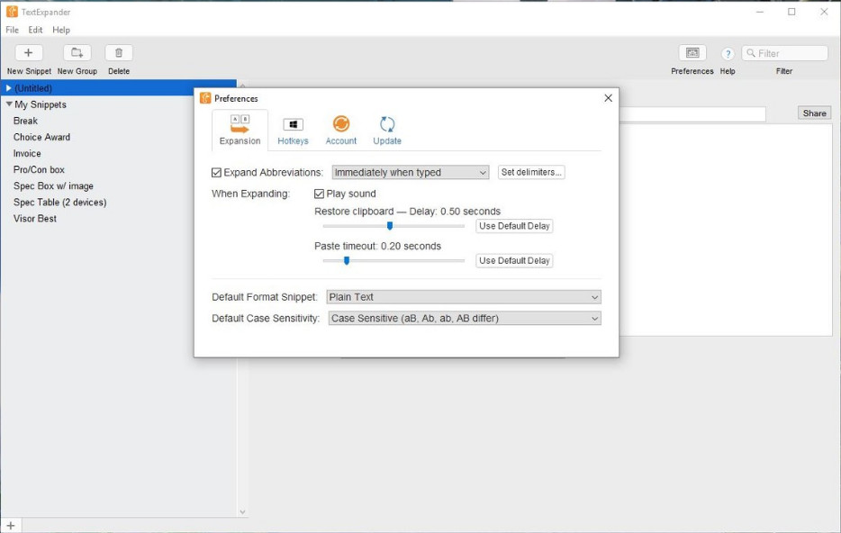
Task: Click the Paste timeout slider handle
Action: pyautogui.click(x=347, y=260)
